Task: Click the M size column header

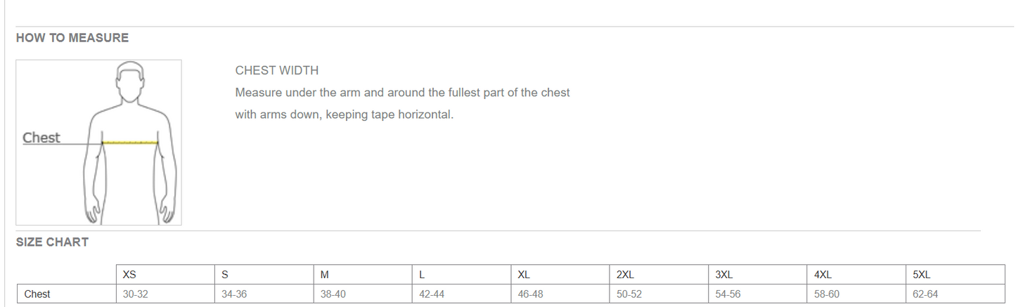Action: (x=364, y=275)
